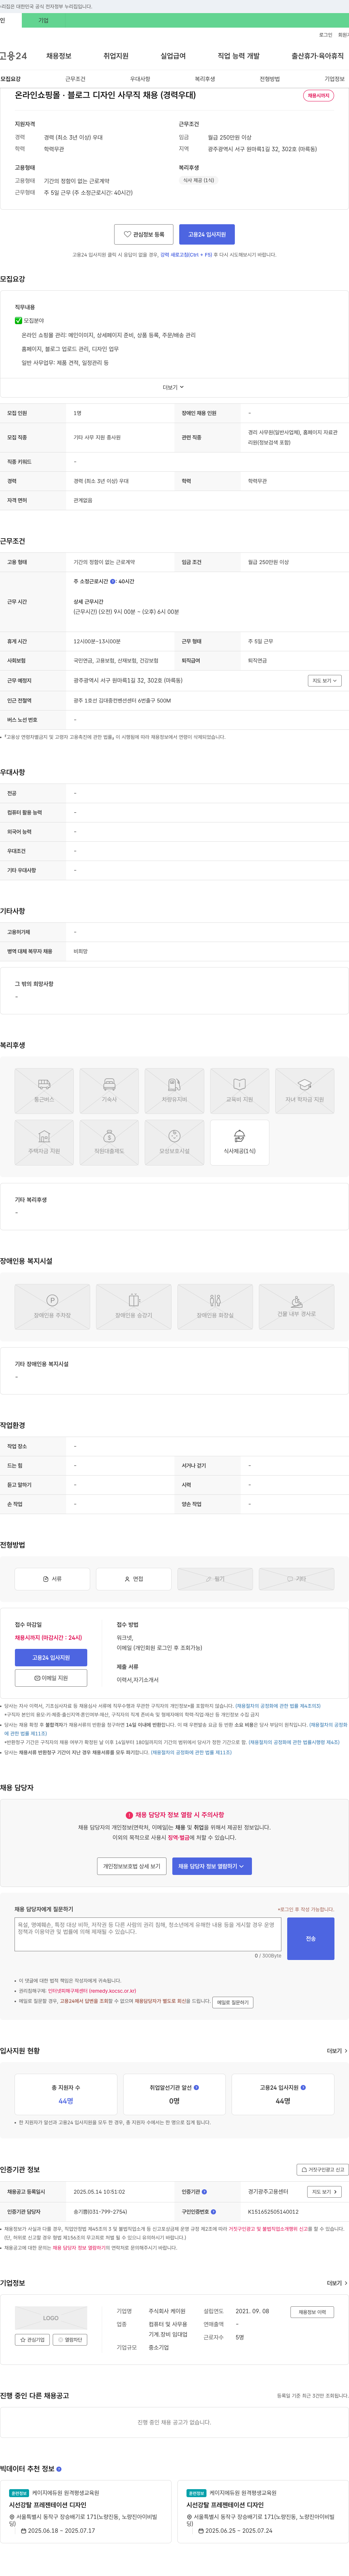349x2576 pixels.
Task: Open the 지도 보기 dropdown near work address
Action: click(325, 681)
